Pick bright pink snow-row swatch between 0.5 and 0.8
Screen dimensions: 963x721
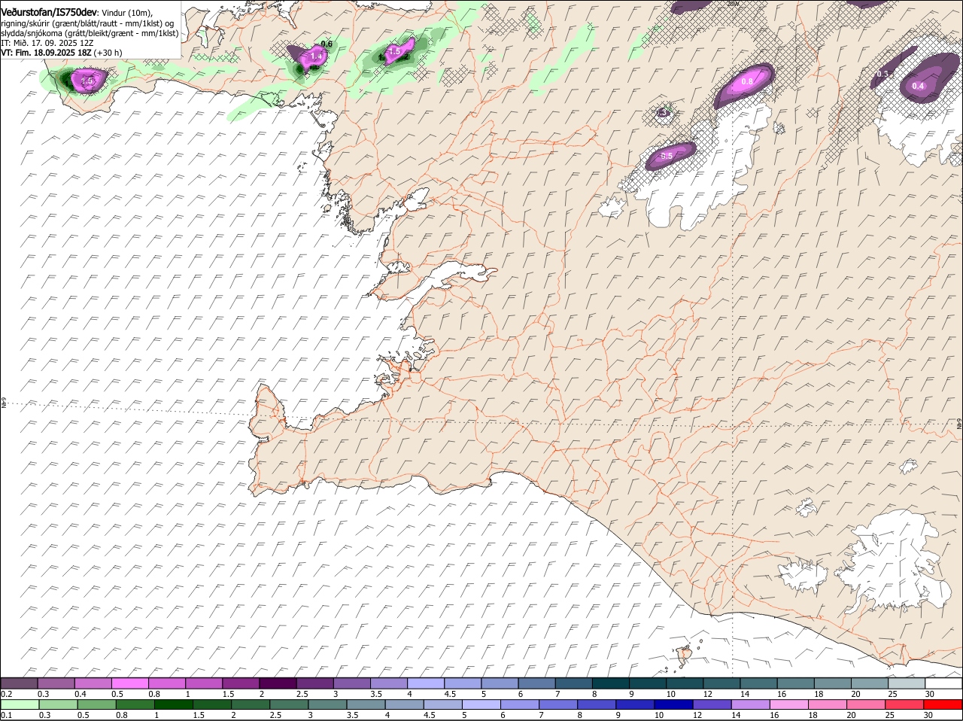(x=129, y=683)
